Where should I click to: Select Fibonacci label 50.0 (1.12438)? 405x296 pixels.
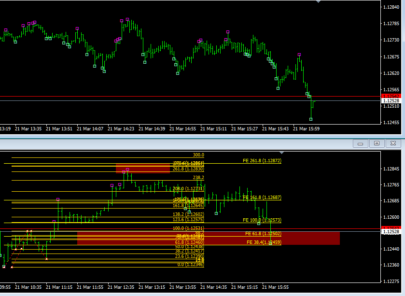189,247
